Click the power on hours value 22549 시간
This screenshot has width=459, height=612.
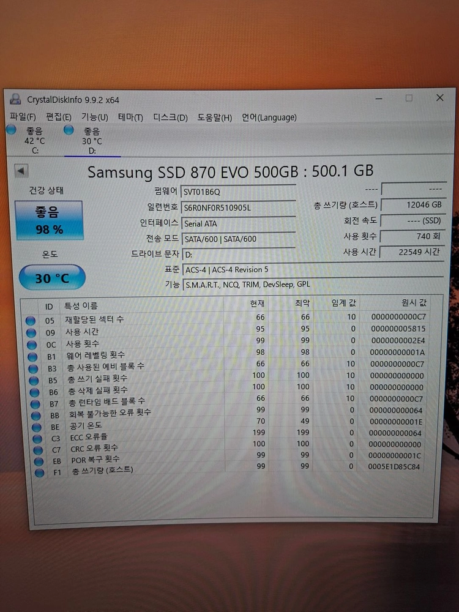coord(412,252)
